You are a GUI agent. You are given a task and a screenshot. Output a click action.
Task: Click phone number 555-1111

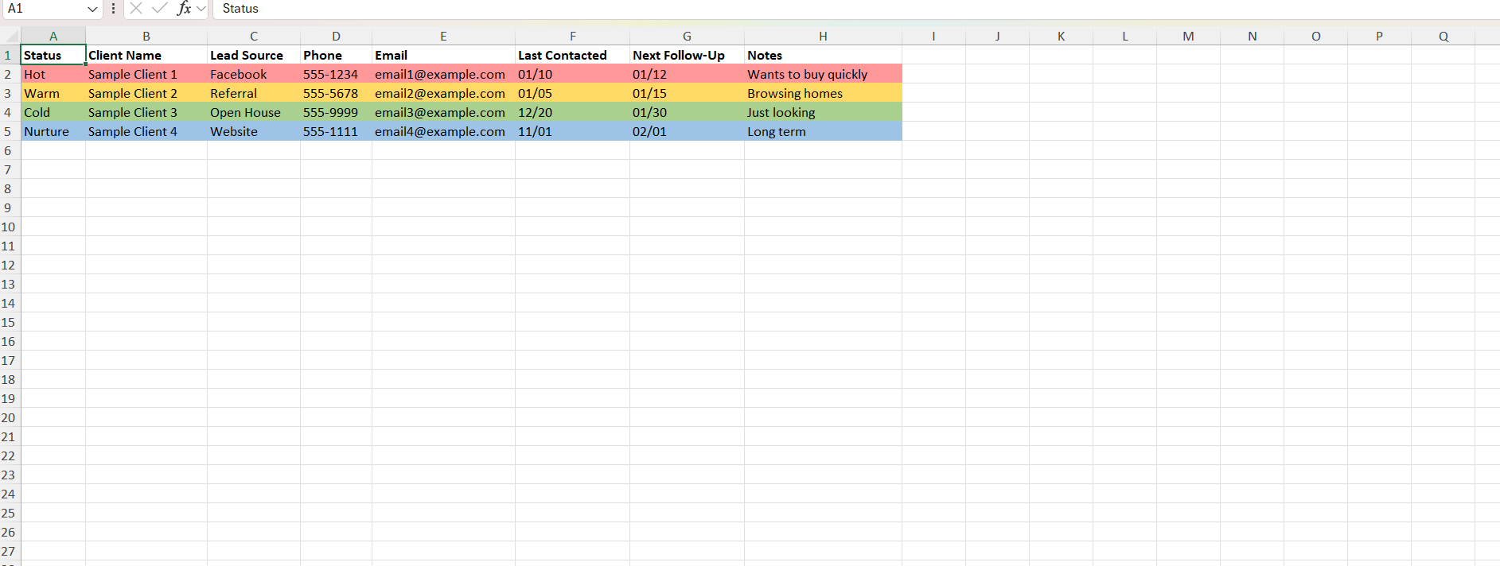(x=336, y=131)
